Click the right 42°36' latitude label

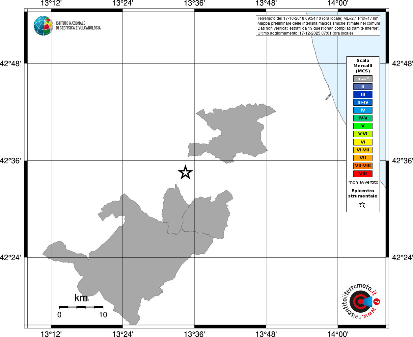(x=402, y=161)
